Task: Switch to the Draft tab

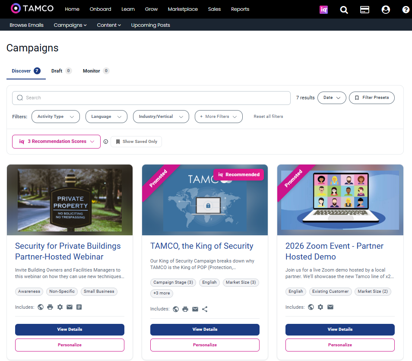Action: [x=61, y=71]
